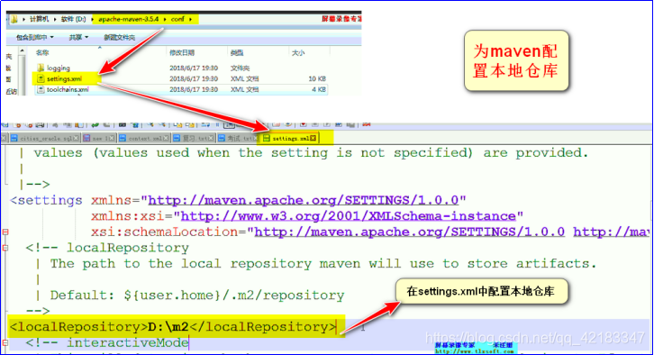Open the 包含到库中 dropdown menu

[x=34, y=38]
